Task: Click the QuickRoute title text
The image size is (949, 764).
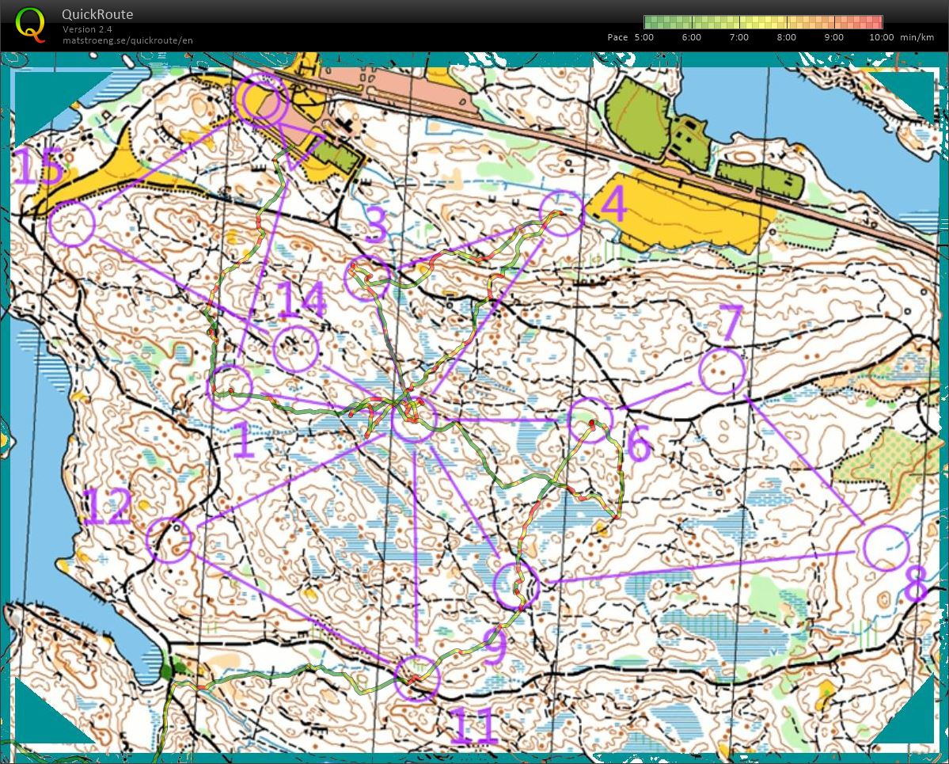Action: click(x=97, y=14)
